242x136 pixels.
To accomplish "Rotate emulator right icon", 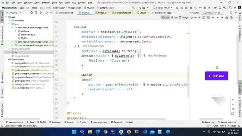I will click(208, 18).
